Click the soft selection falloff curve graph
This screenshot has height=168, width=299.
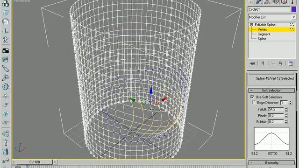pos(271,139)
